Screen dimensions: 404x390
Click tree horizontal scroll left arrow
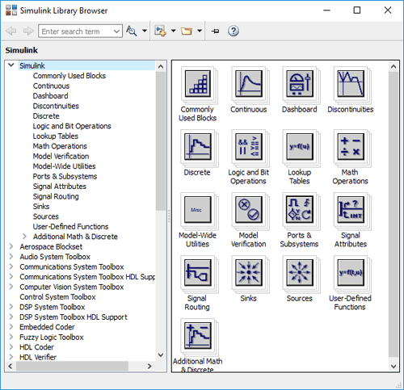[11, 366]
